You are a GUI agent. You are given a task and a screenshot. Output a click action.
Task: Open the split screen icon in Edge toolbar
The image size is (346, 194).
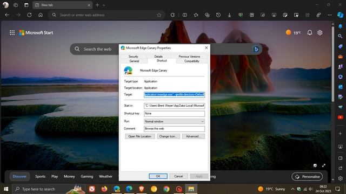click(185, 15)
